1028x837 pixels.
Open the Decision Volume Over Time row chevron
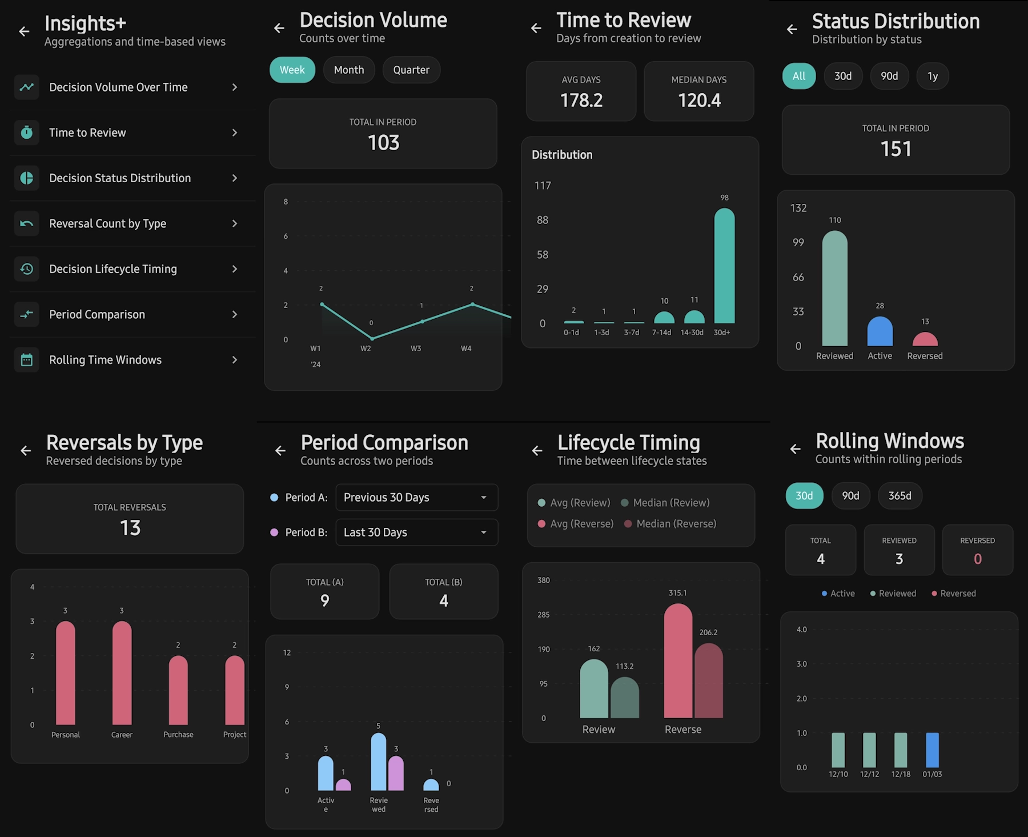(x=235, y=87)
